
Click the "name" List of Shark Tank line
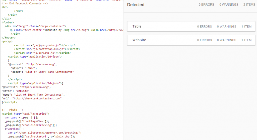[33, 95]
